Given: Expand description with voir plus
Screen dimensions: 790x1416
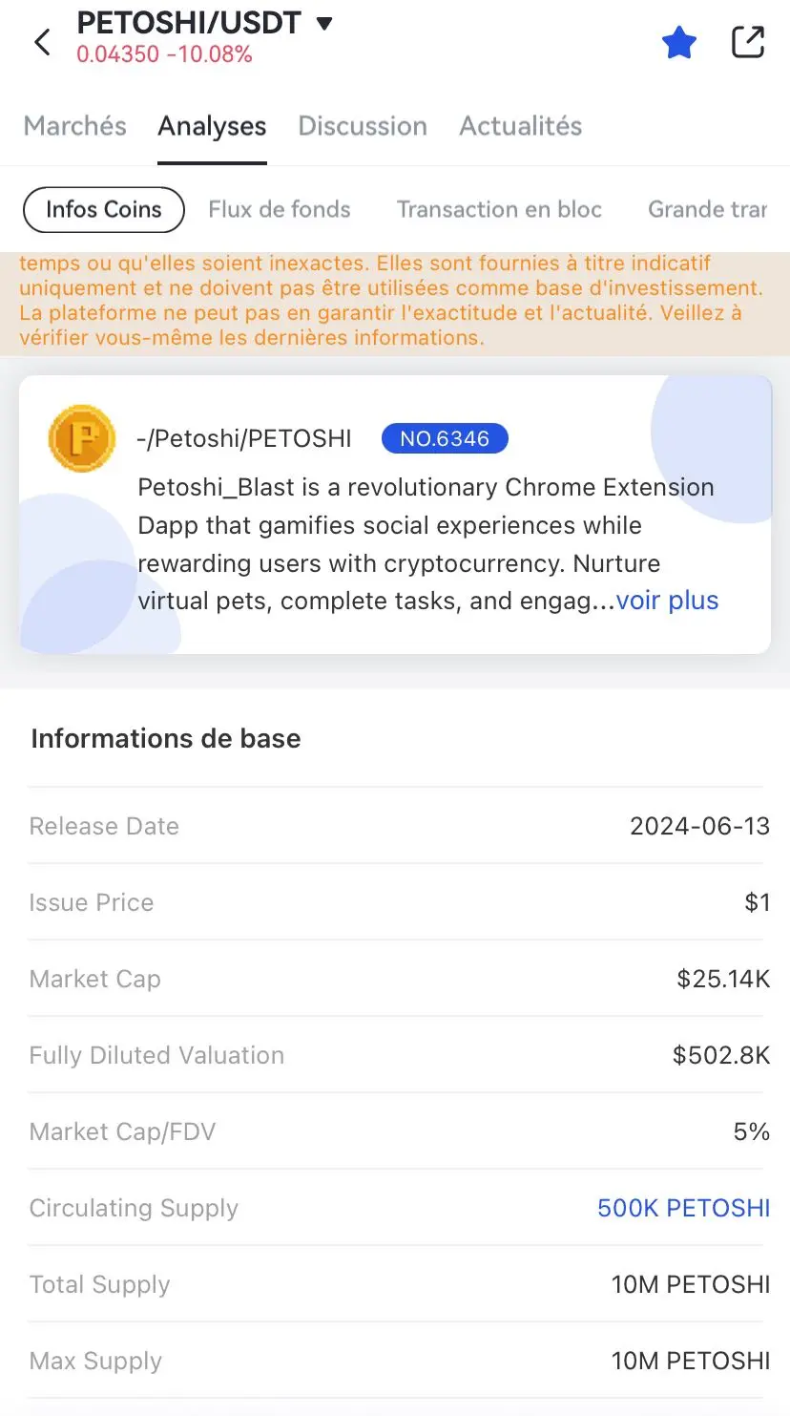Looking at the screenshot, I should 667,601.
